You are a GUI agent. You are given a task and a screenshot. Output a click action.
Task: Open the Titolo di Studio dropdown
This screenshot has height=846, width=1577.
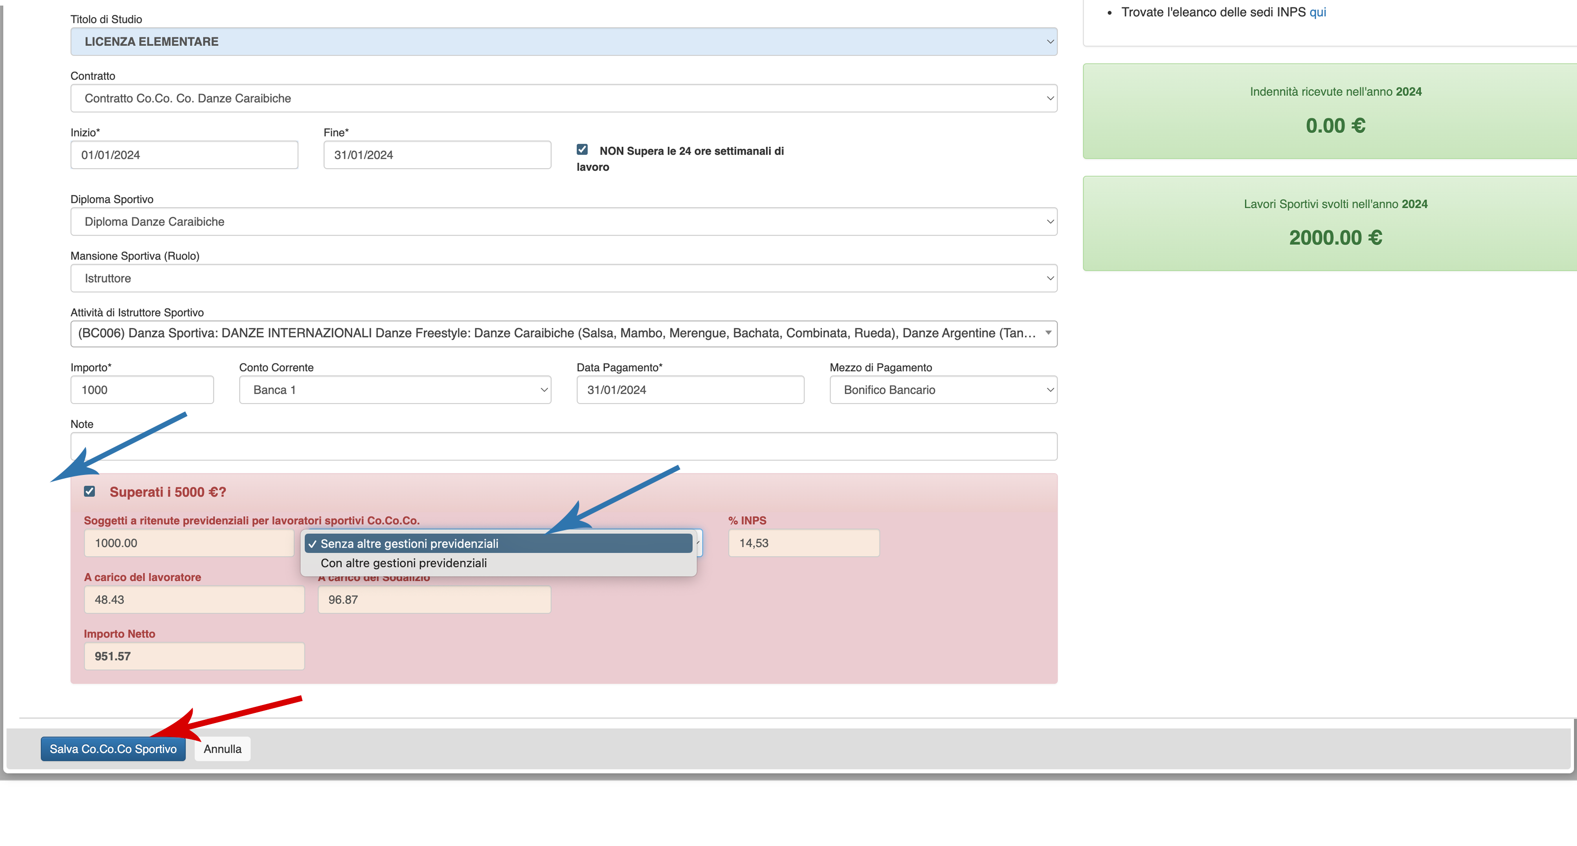click(x=563, y=42)
